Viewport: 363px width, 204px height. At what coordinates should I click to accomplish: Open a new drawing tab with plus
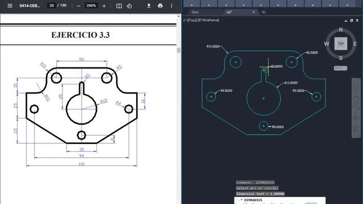[x=263, y=12]
